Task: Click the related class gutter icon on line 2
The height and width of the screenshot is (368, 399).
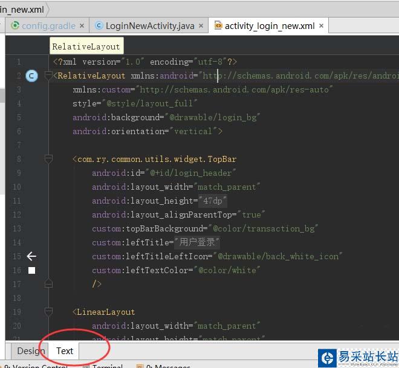Action: tap(31, 76)
